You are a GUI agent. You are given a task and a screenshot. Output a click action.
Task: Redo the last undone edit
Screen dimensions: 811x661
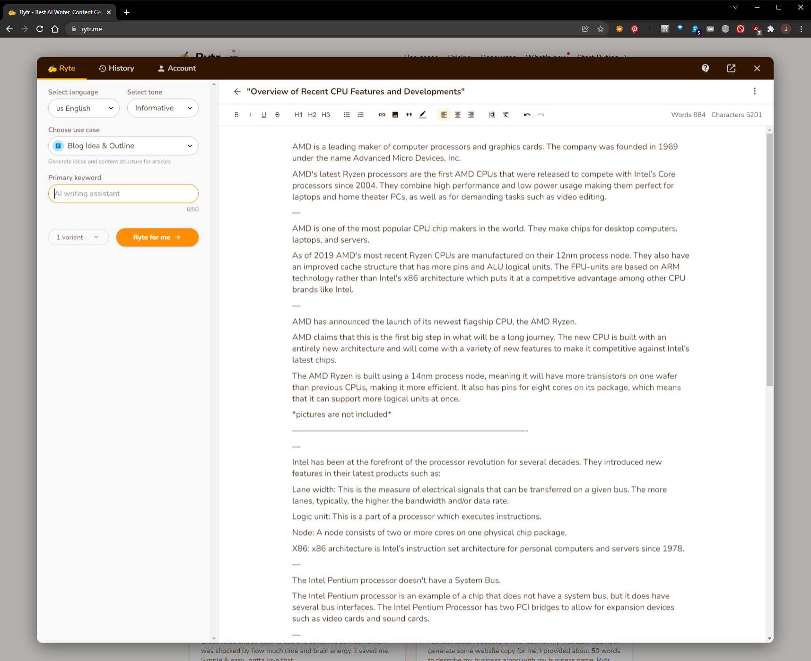tap(541, 115)
